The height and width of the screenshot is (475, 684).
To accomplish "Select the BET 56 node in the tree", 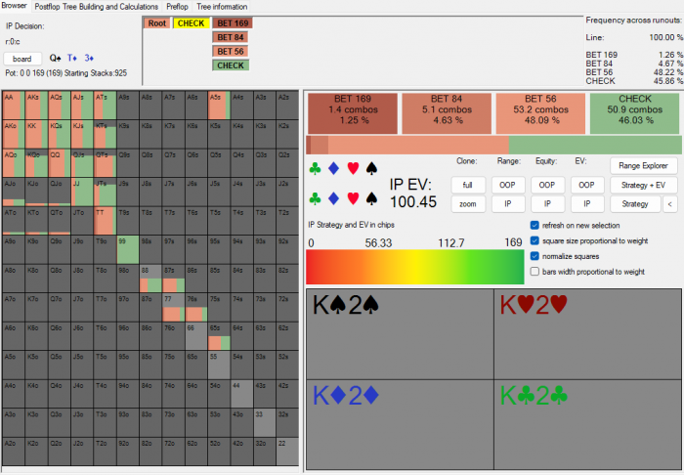I will point(233,51).
